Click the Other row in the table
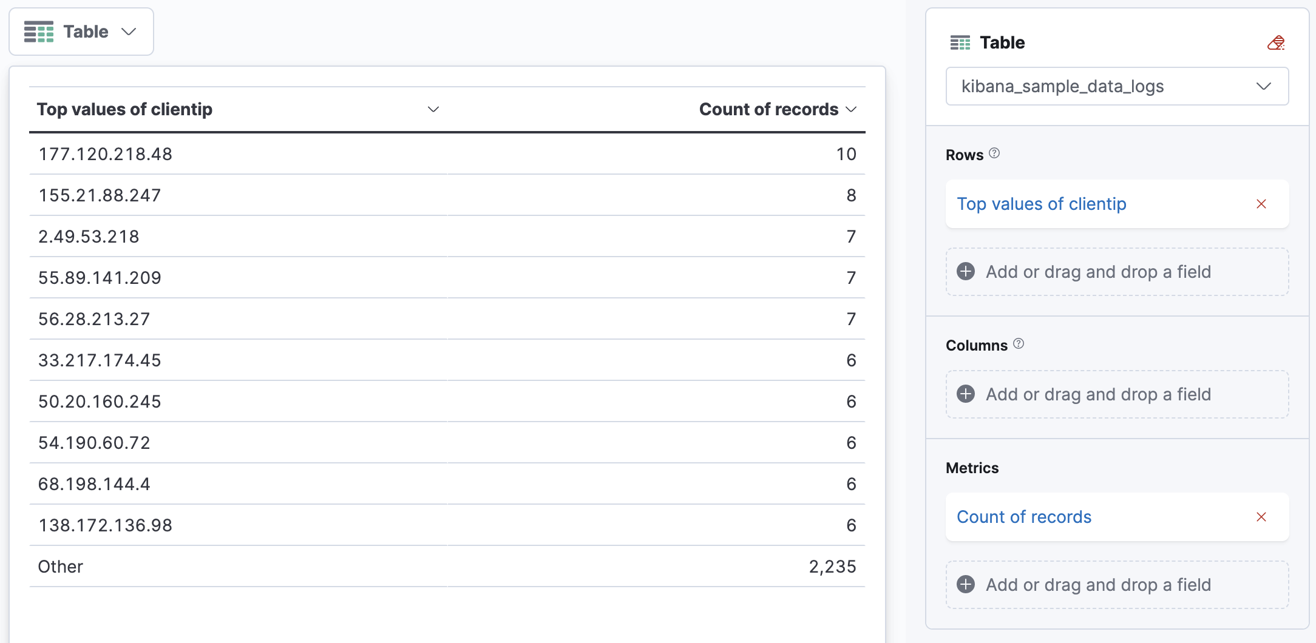The width and height of the screenshot is (1316, 643). tap(61, 567)
